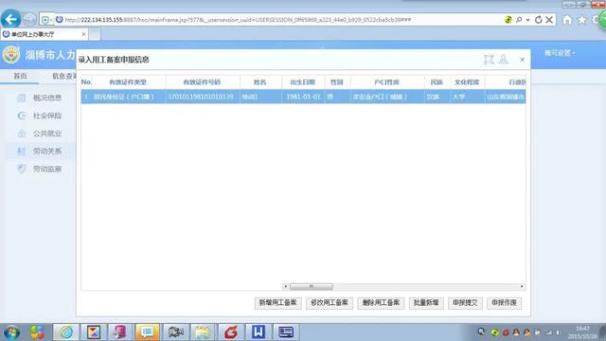
Task: Click the 姓名 column header
Action: [x=259, y=82]
